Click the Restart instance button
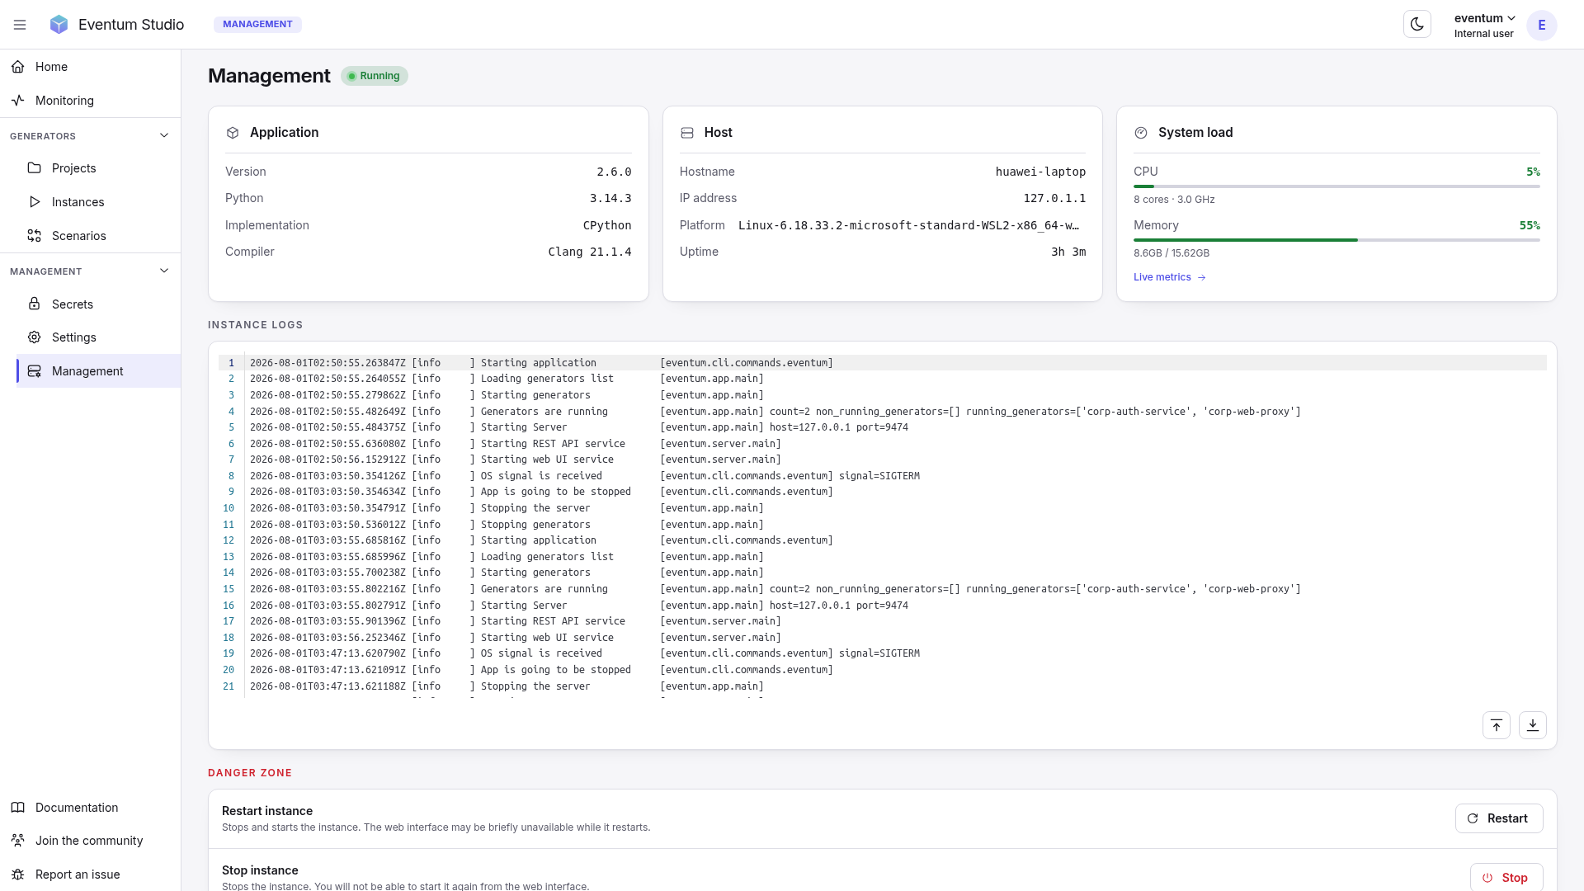This screenshot has width=1584, height=891. 1499,818
